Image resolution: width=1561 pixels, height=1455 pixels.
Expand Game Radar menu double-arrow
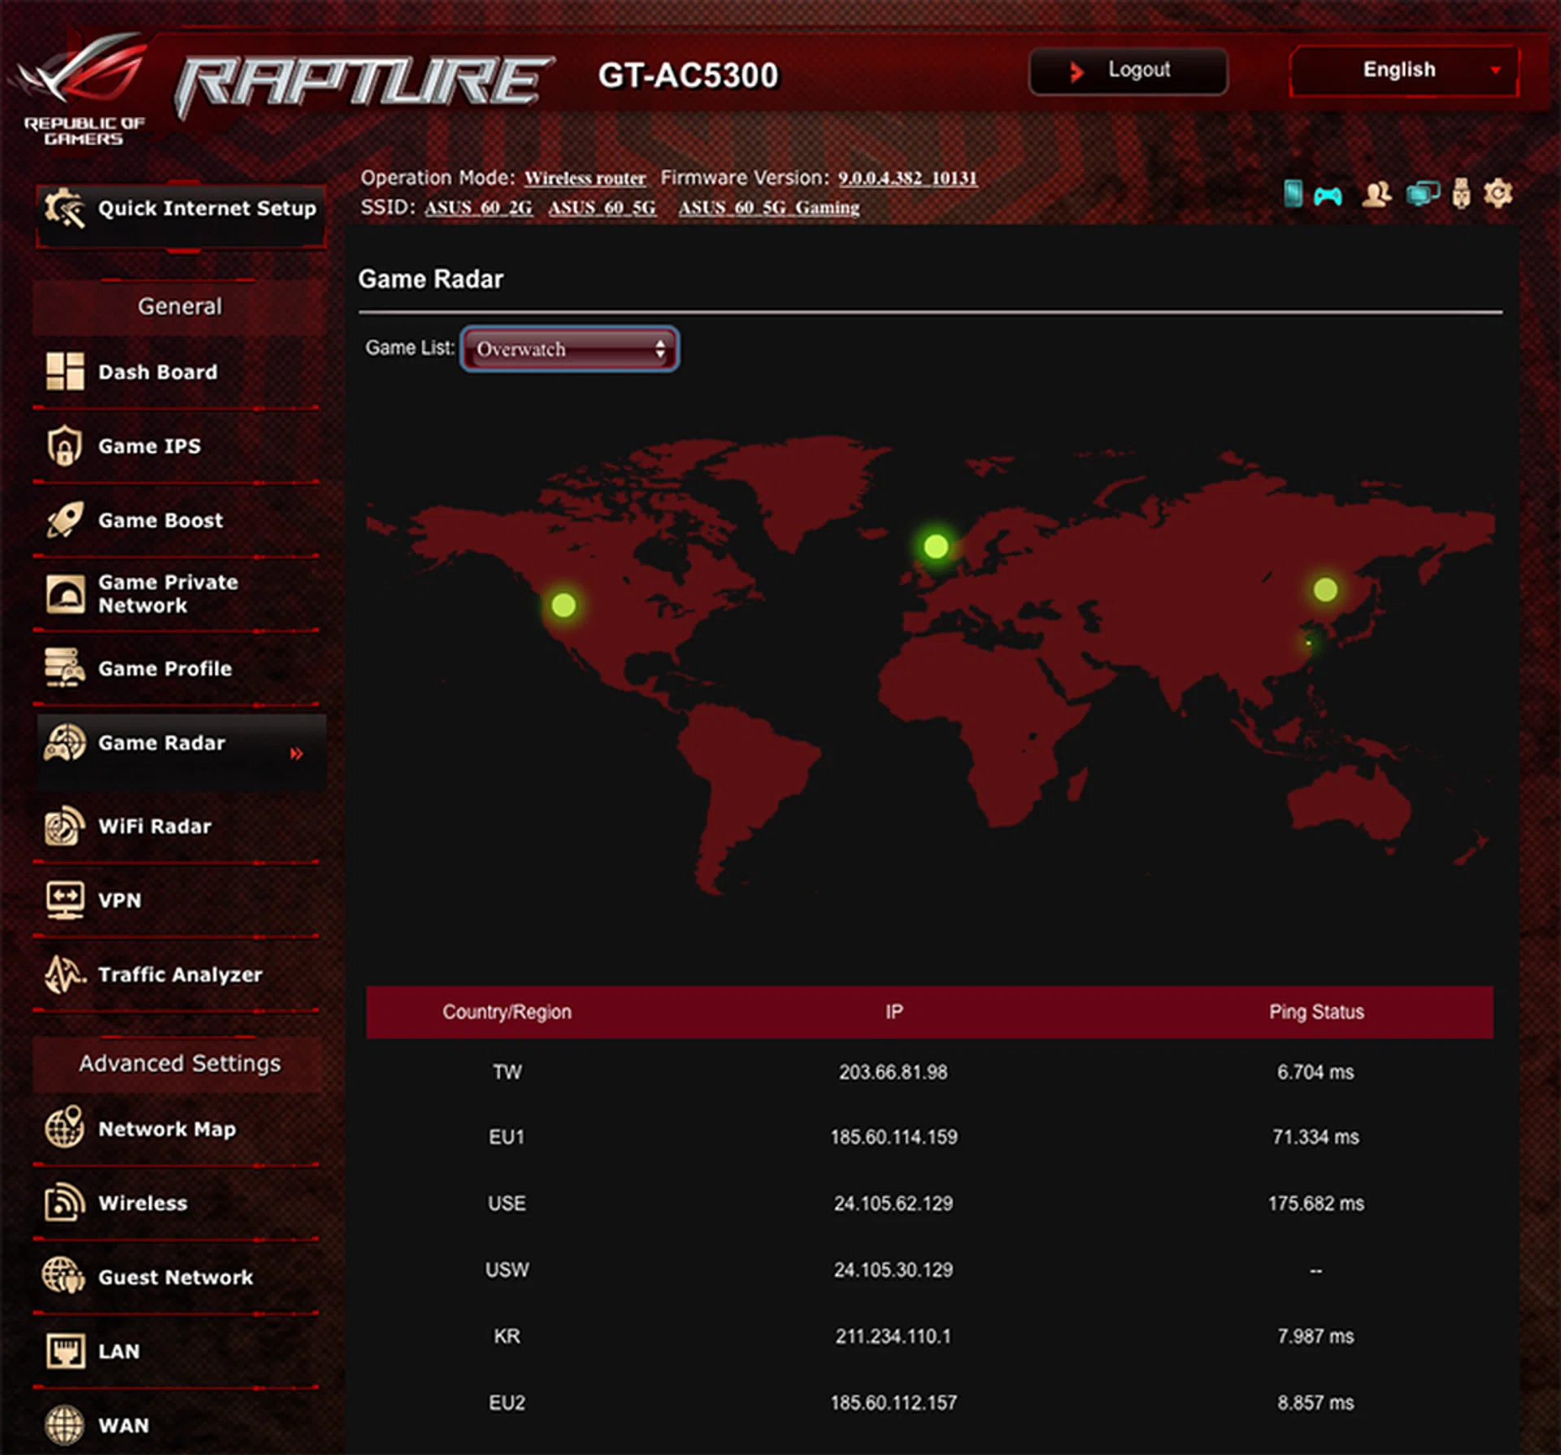point(297,754)
